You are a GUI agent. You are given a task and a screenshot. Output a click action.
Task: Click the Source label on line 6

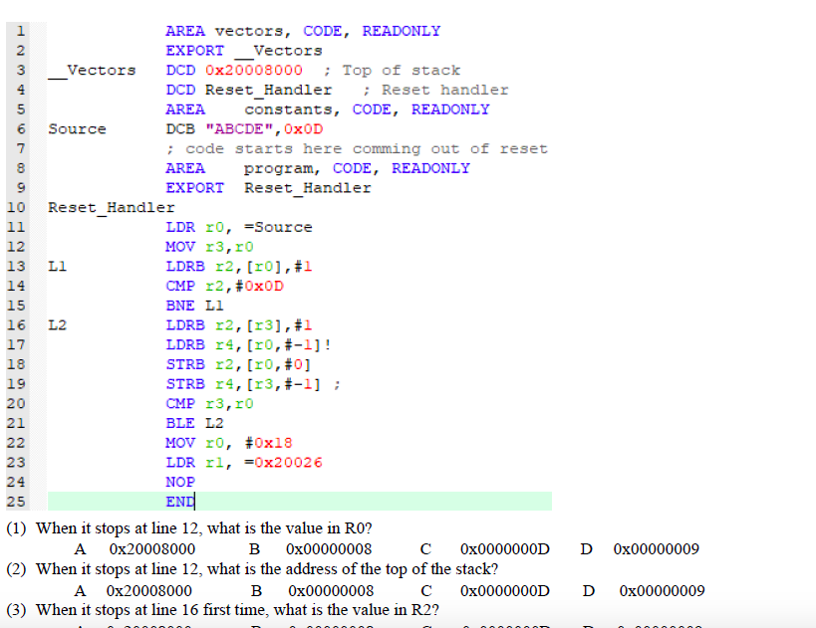click(77, 128)
